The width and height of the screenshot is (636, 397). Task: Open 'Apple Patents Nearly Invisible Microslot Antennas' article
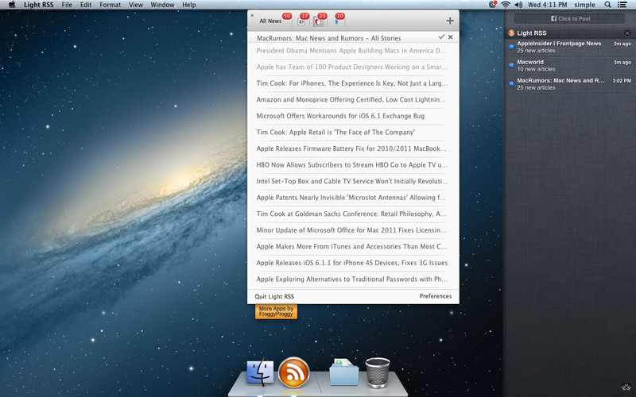(351, 197)
